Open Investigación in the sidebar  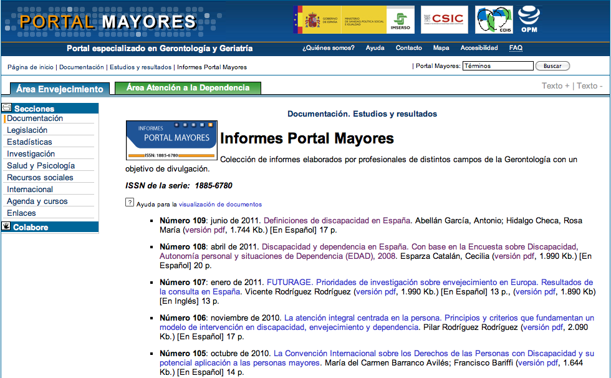[x=31, y=154]
